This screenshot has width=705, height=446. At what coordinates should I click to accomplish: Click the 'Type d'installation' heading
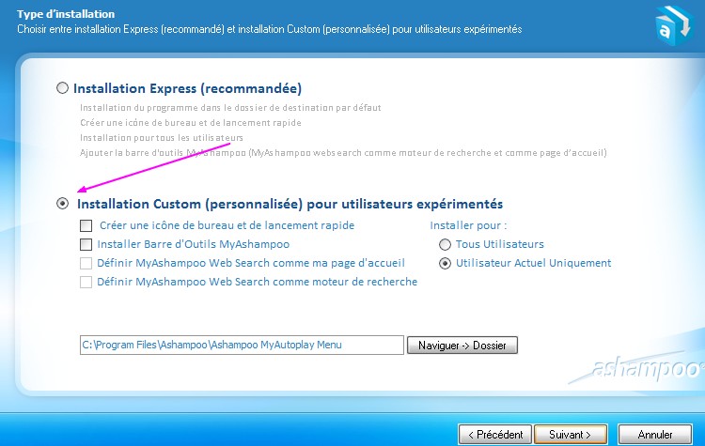66,14
